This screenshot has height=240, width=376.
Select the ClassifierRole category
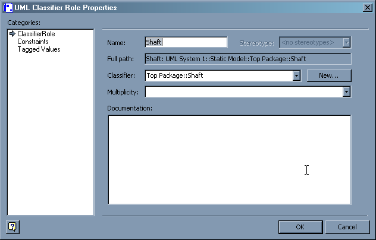(x=36, y=34)
